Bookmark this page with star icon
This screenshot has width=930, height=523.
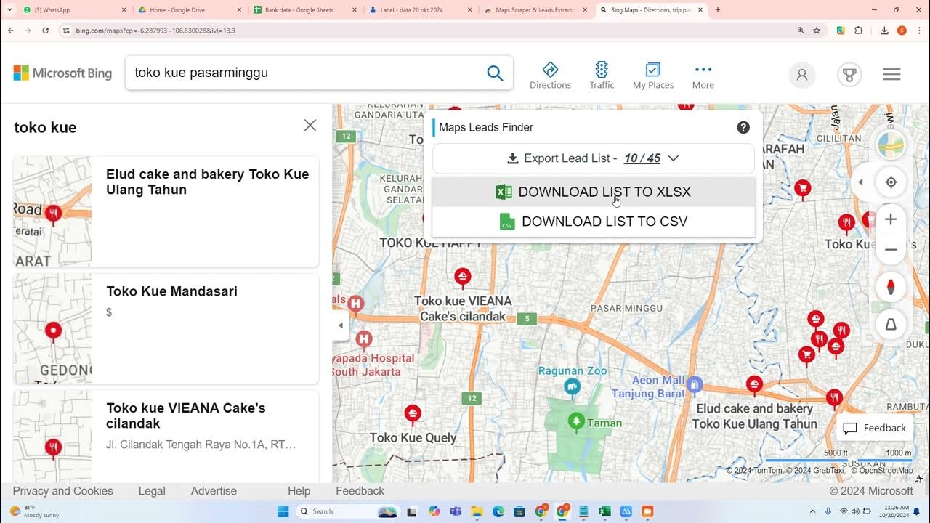click(817, 31)
